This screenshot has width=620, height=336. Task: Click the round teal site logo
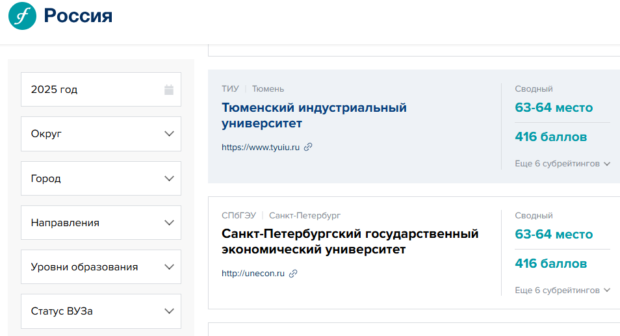tap(22, 16)
